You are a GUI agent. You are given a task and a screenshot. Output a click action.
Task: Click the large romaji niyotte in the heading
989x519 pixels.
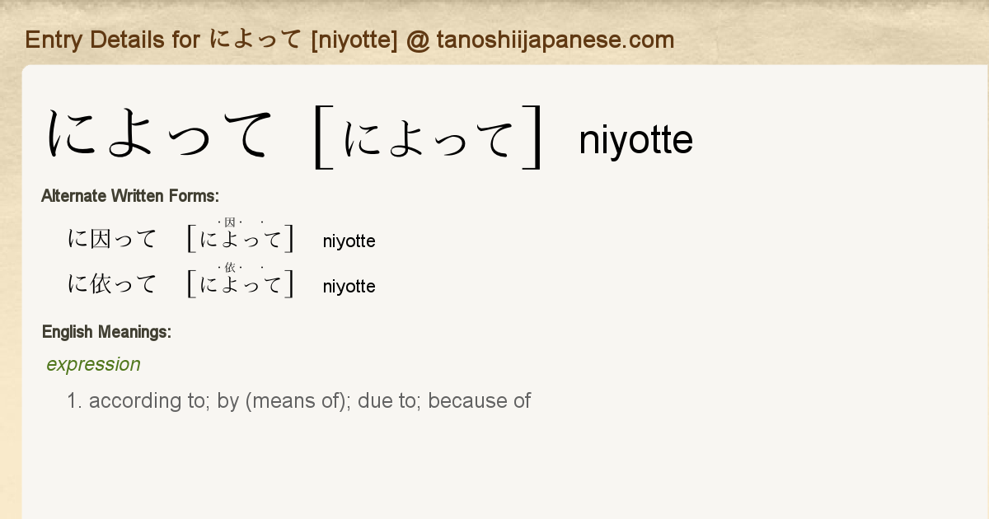point(635,140)
